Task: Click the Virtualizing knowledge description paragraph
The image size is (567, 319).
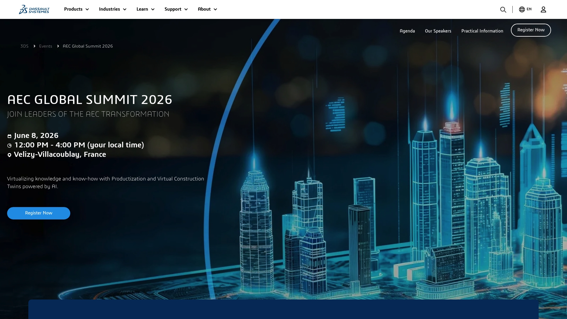Action: (x=106, y=183)
